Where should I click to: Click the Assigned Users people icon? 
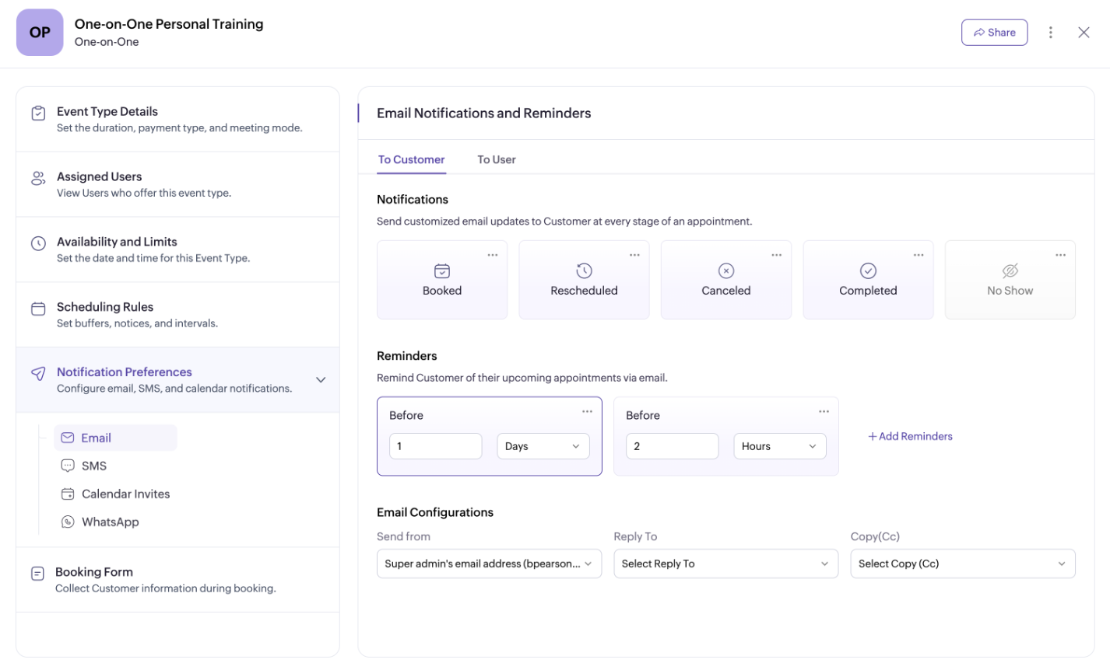click(x=38, y=178)
